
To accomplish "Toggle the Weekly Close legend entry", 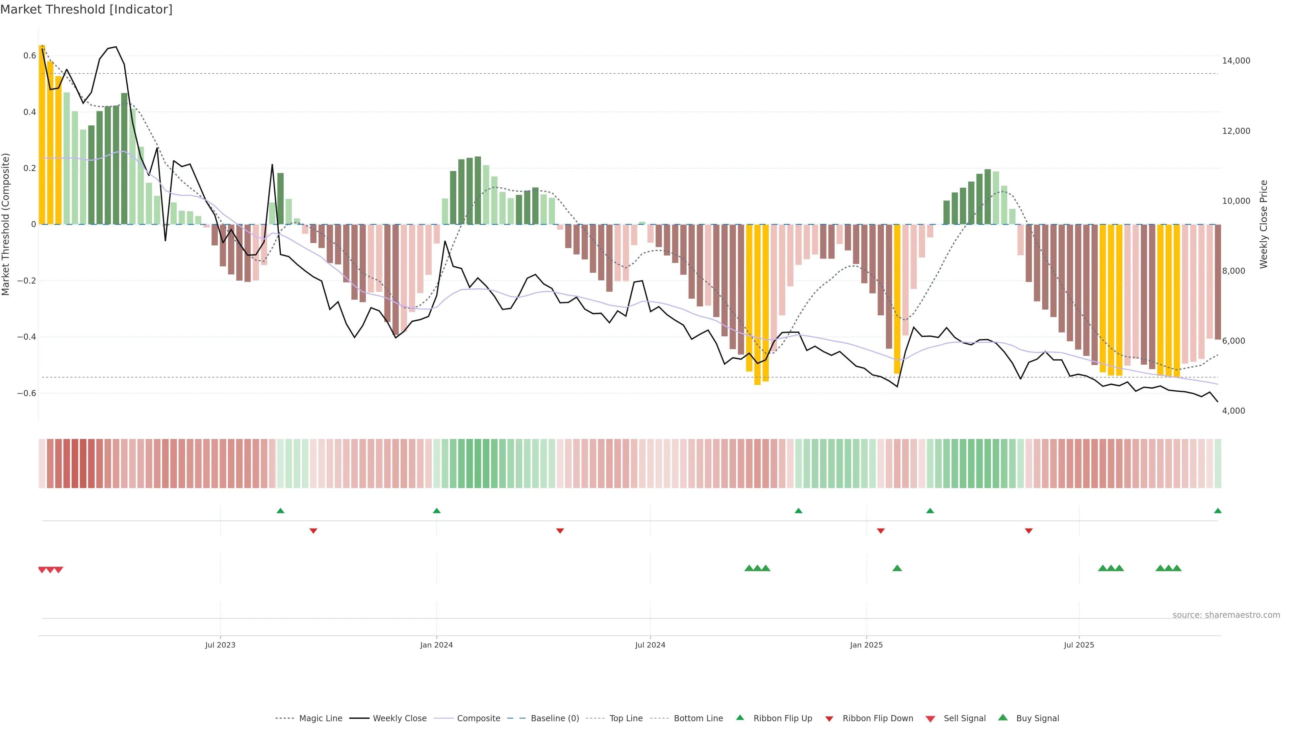I will (x=399, y=719).
